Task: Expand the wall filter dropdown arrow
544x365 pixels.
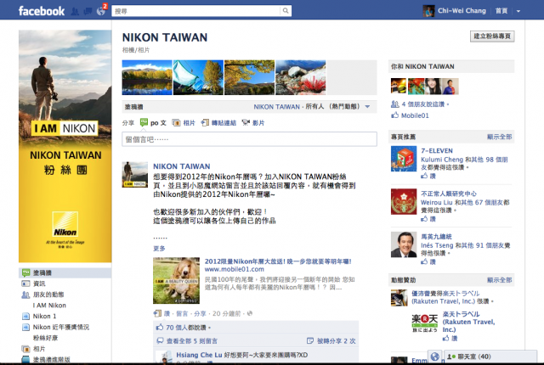Action: [x=367, y=107]
